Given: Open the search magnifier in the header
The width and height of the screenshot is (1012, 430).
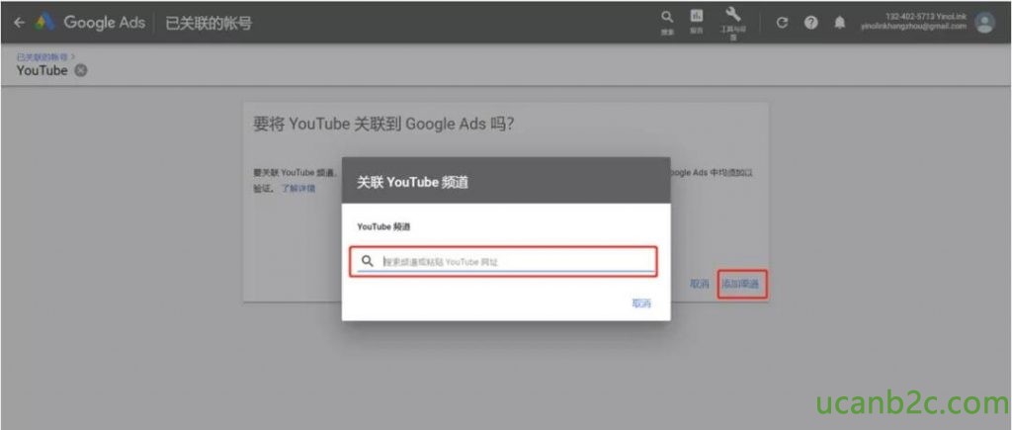Looking at the screenshot, I should pos(668,18).
